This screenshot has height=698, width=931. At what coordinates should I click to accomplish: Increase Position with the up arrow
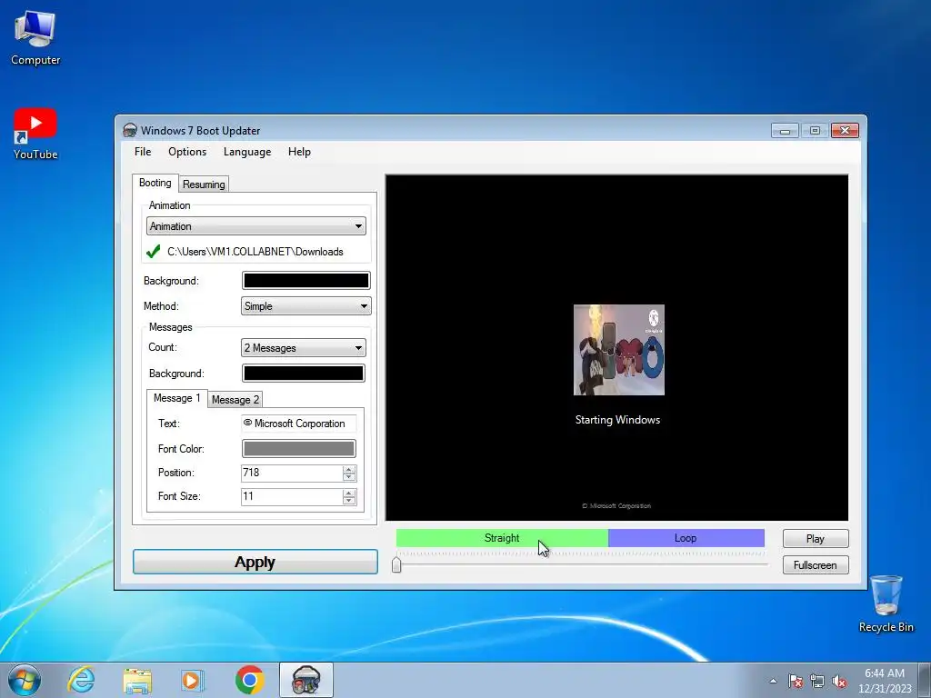(349, 470)
